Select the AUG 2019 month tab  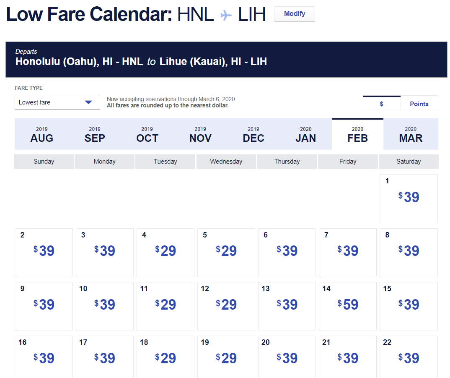coord(41,134)
